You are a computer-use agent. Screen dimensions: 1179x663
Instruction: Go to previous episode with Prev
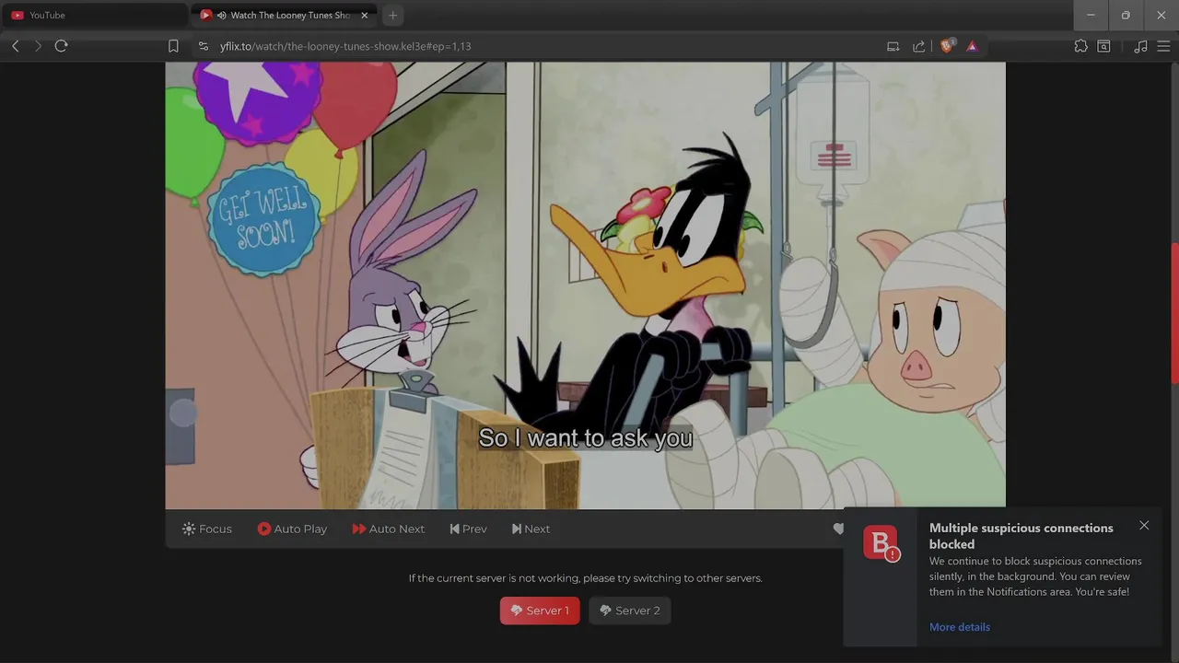(468, 529)
